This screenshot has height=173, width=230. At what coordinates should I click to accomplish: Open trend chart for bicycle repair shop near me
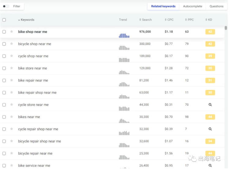point(124,145)
